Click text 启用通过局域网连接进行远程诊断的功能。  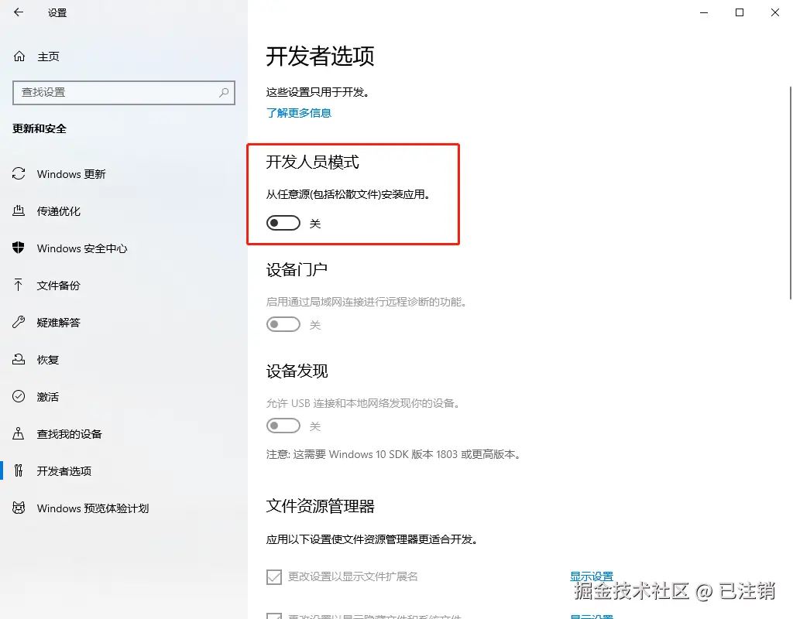pyautogui.click(x=366, y=302)
